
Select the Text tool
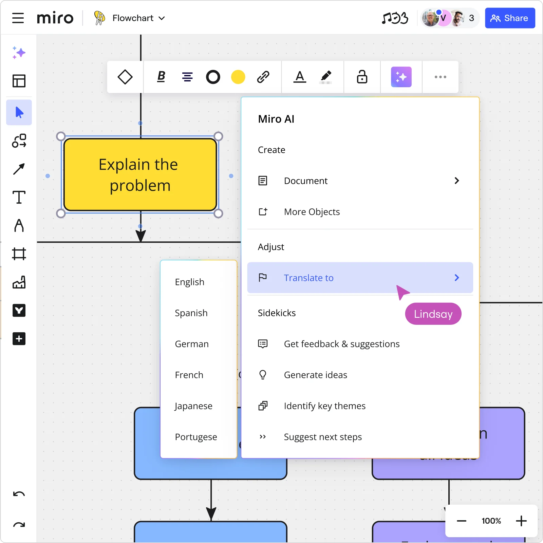pos(19,197)
